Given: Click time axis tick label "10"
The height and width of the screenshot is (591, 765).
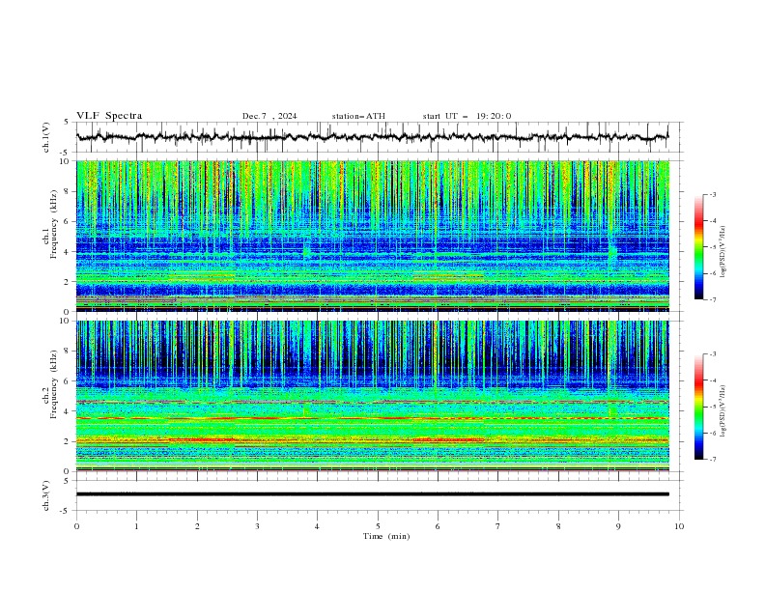Looking at the screenshot, I should pyautogui.click(x=679, y=526).
